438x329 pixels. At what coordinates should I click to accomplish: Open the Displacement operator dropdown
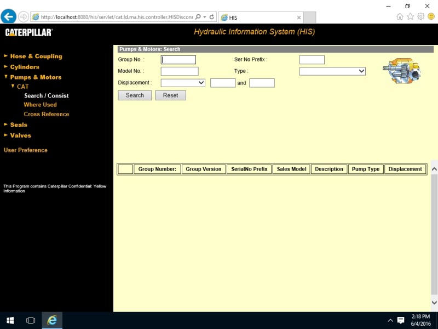pyautogui.click(x=183, y=83)
